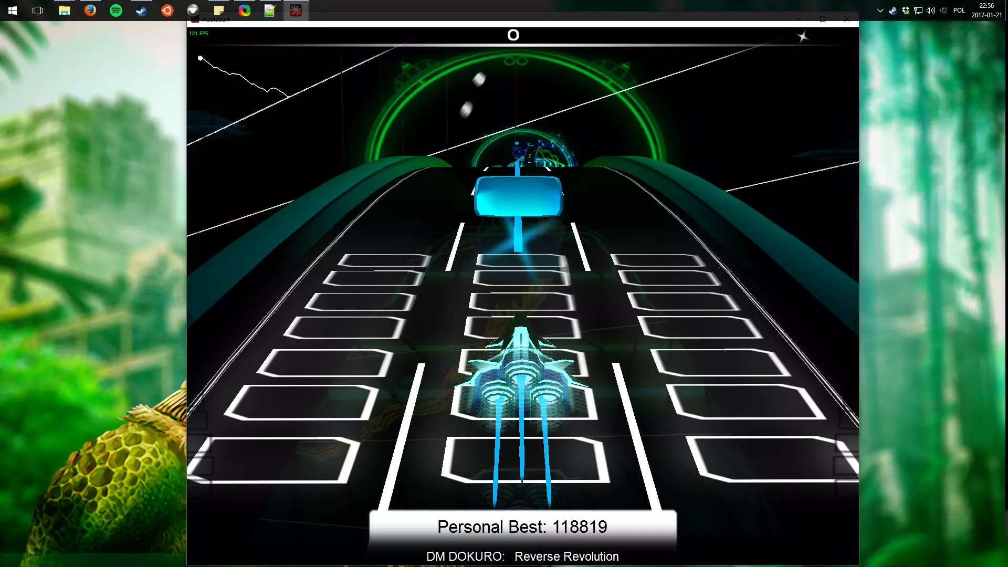Open Firefox from the taskbar
This screenshot has height=567, width=1008.
pyautogui.click(x=90, y=10)
